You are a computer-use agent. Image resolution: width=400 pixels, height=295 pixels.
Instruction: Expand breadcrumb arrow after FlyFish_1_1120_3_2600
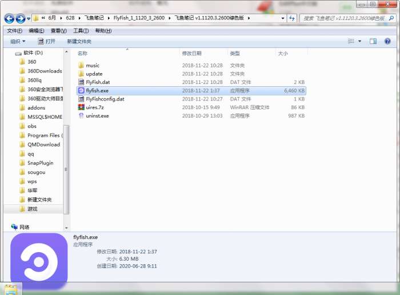pyautogui.click(x=170, y=18)
